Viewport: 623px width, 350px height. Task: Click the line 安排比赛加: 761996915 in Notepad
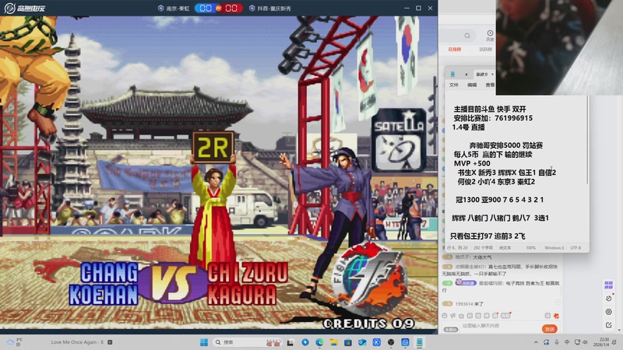point(493,118)
